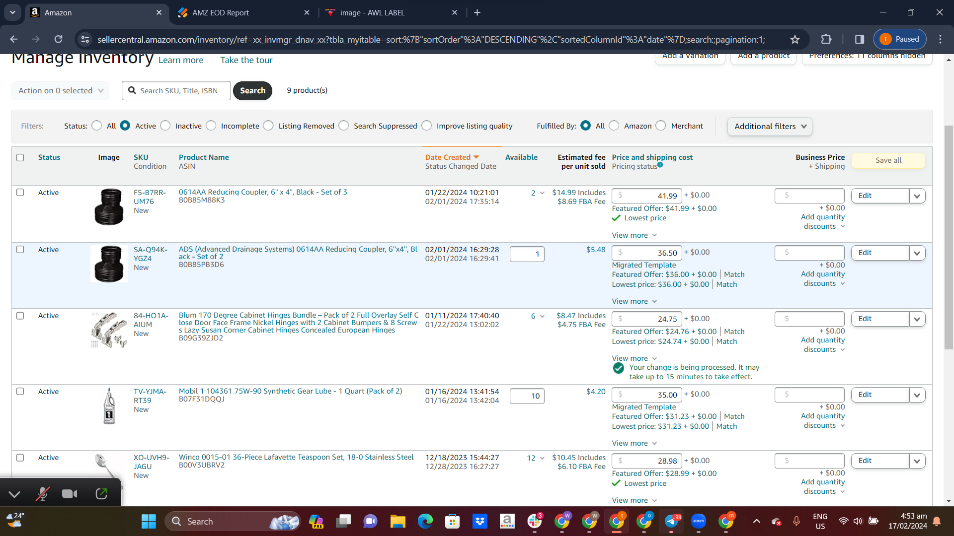954x536 pixels.
Task: Sort table by Product Name header
Action: (204, 157)
